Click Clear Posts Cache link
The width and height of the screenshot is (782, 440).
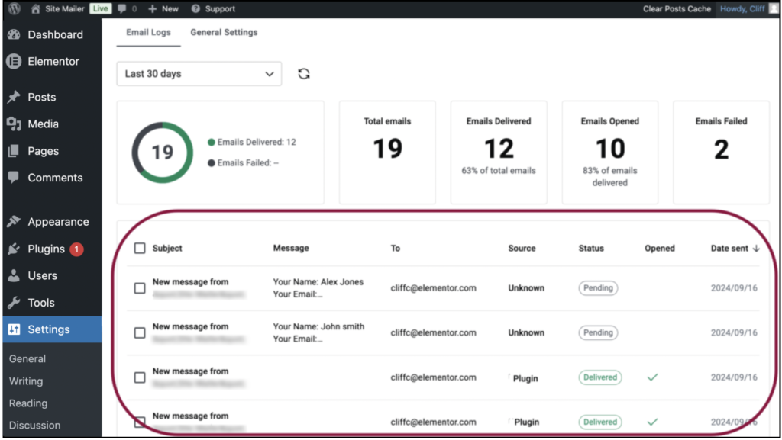click(677, 9)
